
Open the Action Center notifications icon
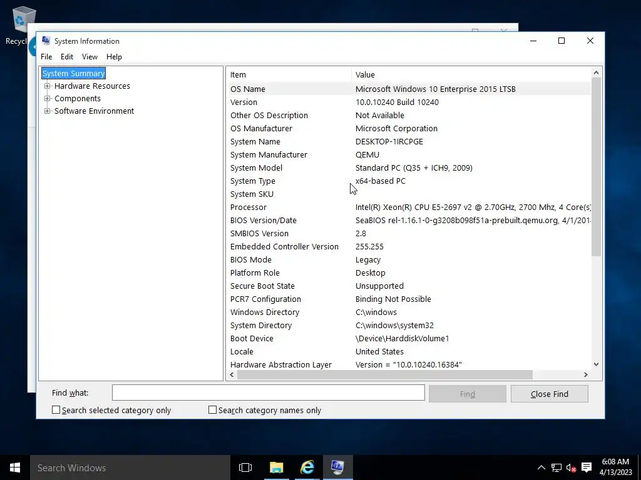[x=587, y=467]
